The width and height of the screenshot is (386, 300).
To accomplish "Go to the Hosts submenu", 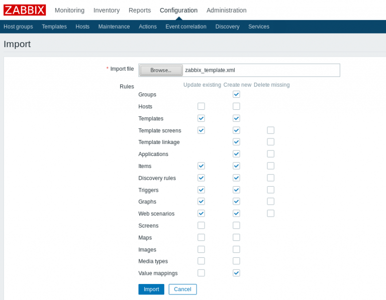I will pos(82,27).
